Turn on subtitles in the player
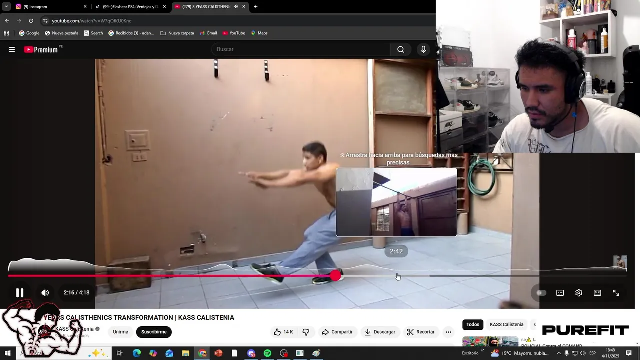640x360 pixels. pos(560,293)
